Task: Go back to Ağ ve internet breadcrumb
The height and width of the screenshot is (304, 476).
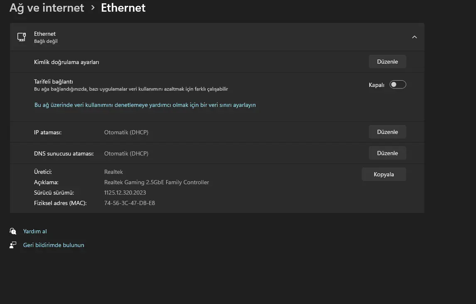Action: pos(47,8)
